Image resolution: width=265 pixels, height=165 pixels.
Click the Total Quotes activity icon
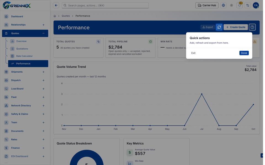click(x=99, y=42)
